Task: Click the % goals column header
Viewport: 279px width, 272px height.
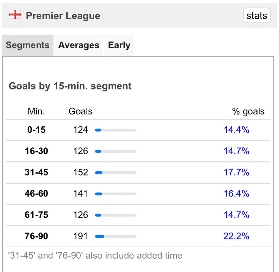Action: pos(248,111)
